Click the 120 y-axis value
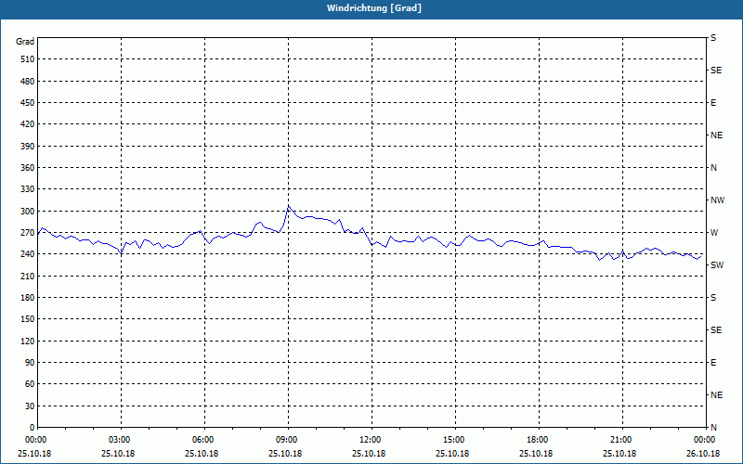 click(27, 341)
